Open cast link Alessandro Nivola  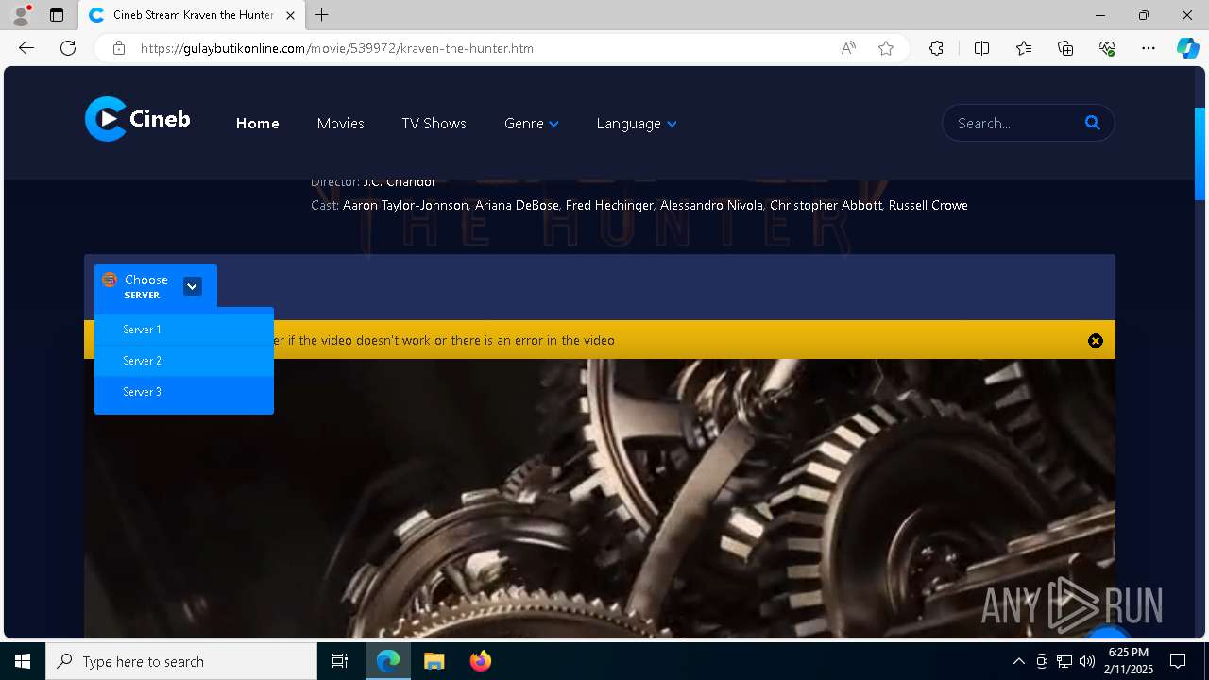[x=711, y=205]
